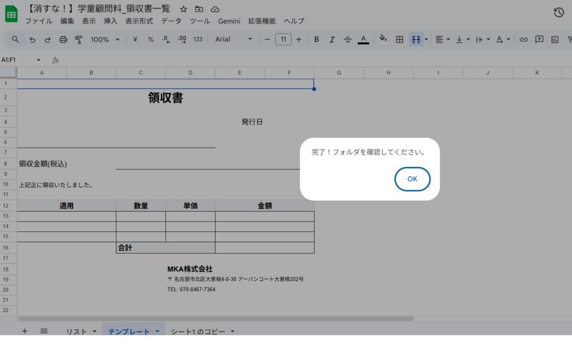Open the text color picker
572x354 pixels.
click(363, 40)
